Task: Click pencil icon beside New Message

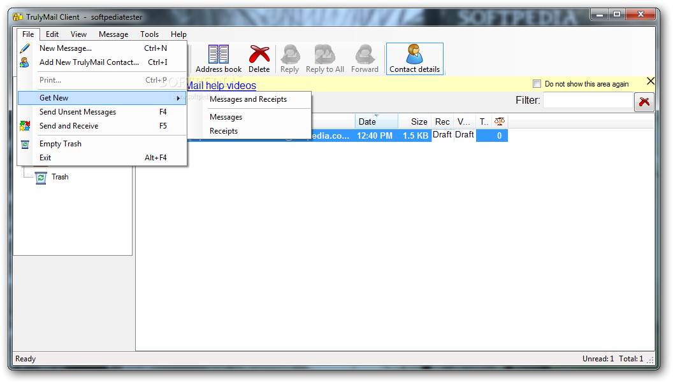Action: tap(25, 48)
